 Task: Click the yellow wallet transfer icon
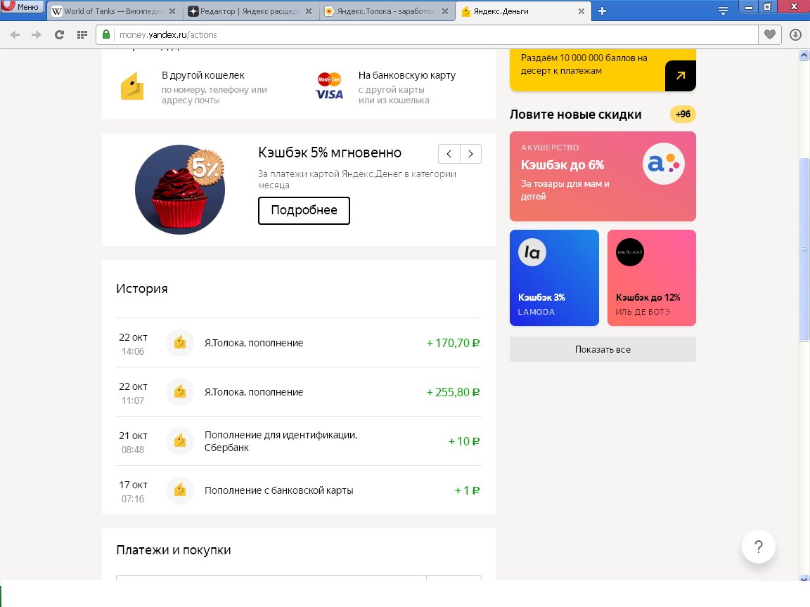131,86
